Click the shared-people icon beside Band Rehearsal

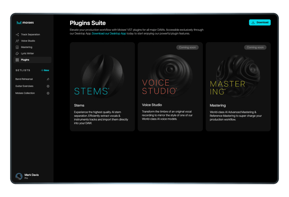point(48,79)
